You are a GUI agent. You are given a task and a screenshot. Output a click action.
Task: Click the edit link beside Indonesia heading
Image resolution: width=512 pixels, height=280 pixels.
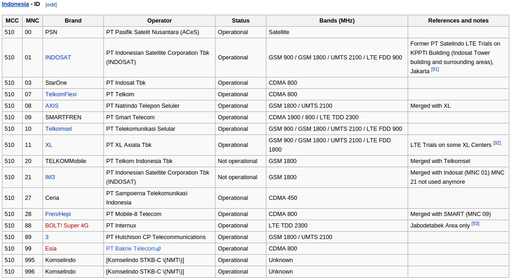tap(51, 5)
